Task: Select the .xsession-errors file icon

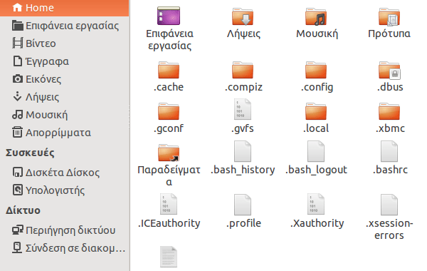Action: coord(389,205)
